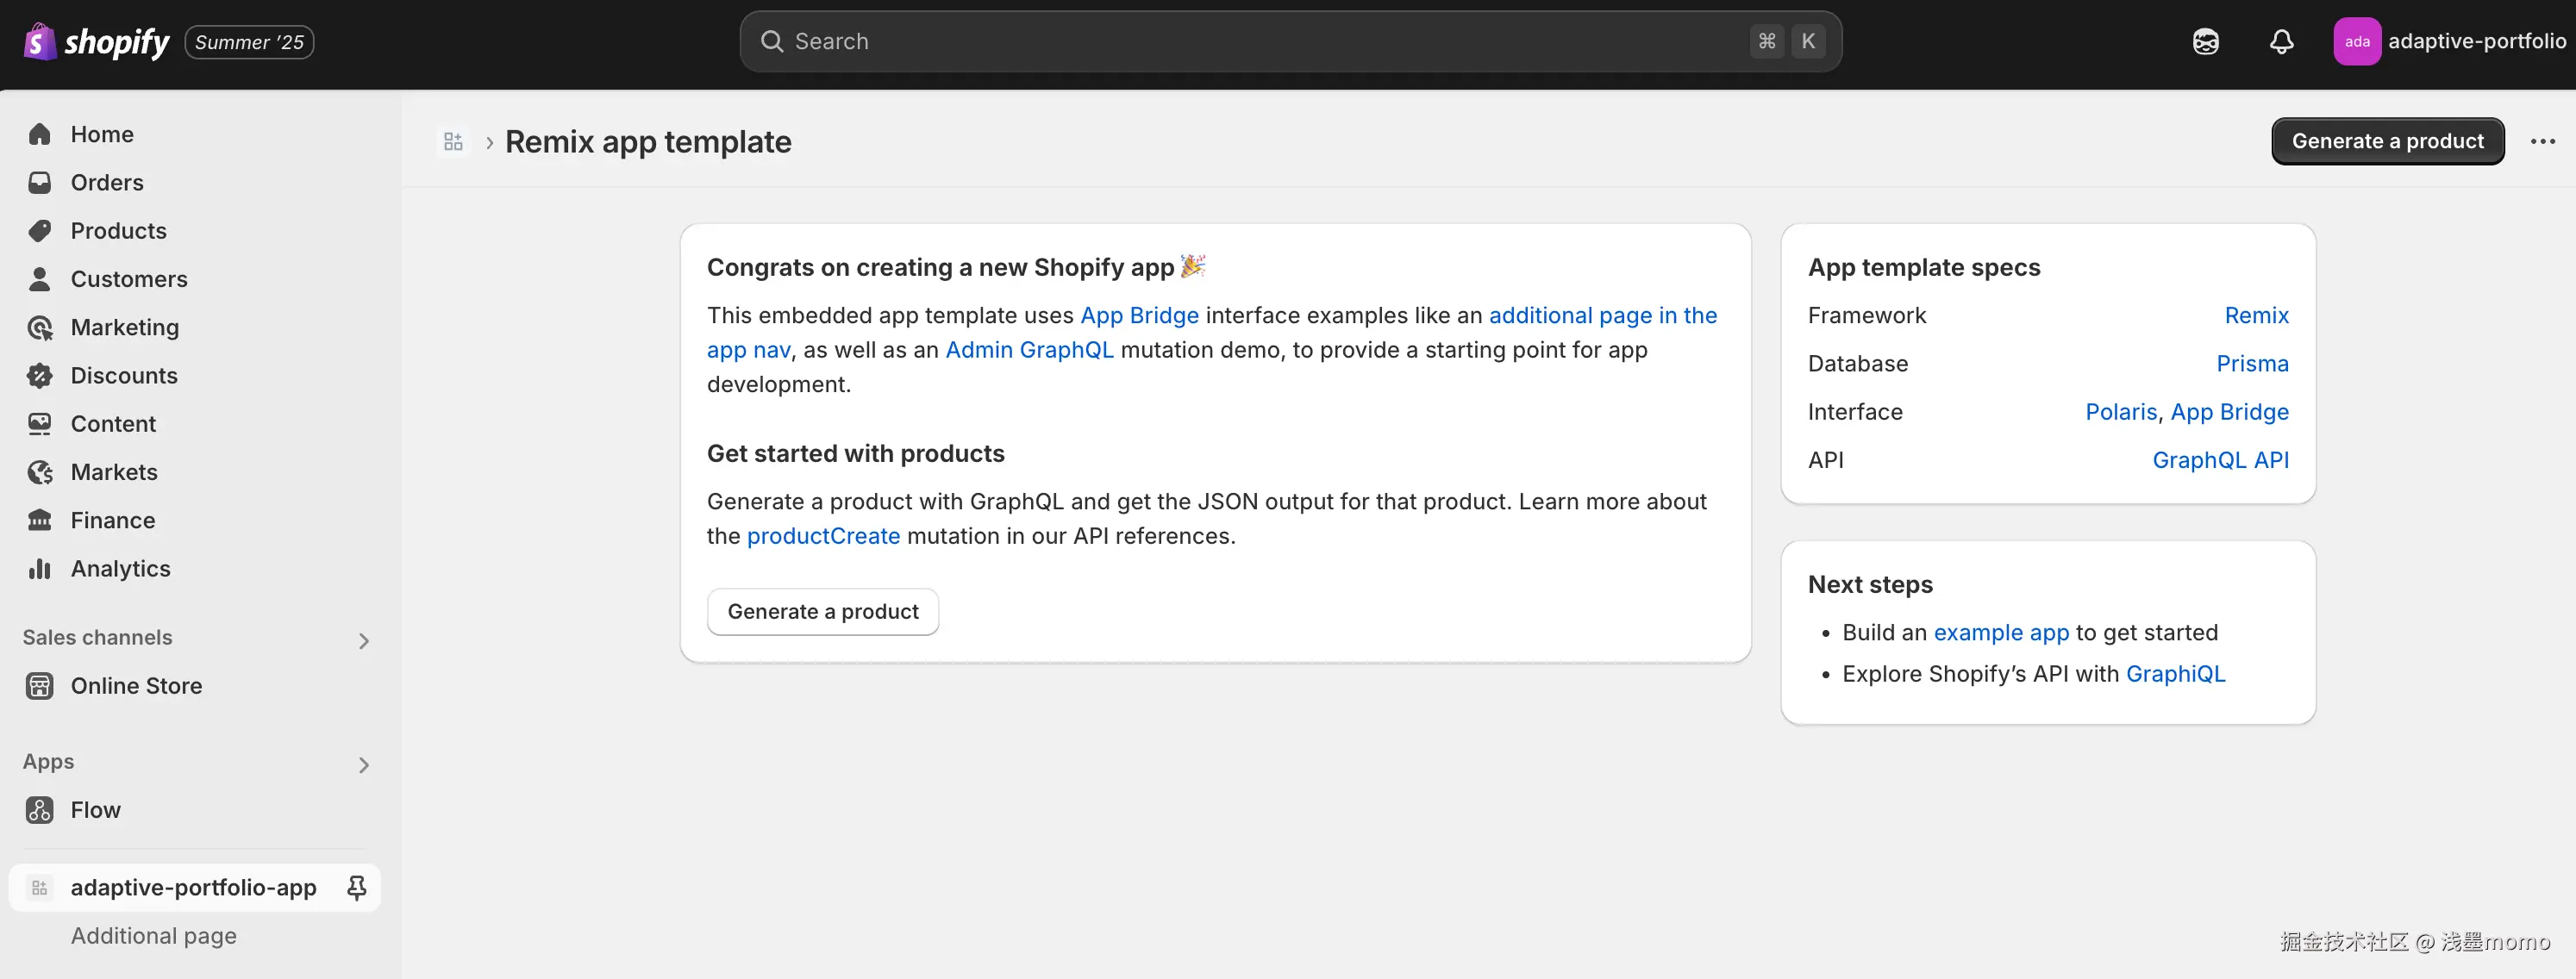This screenshot has width=2576, height=979.
Task: Click the Online Store icon
Action: [40, 686]
